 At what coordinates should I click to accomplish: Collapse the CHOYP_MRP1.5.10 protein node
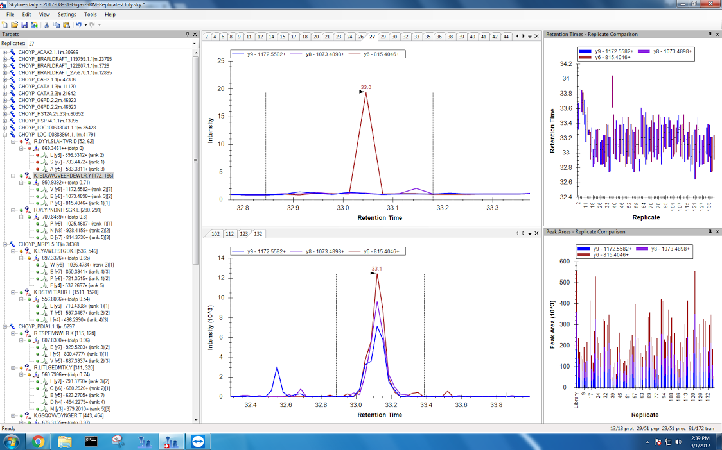coord(5,244)
